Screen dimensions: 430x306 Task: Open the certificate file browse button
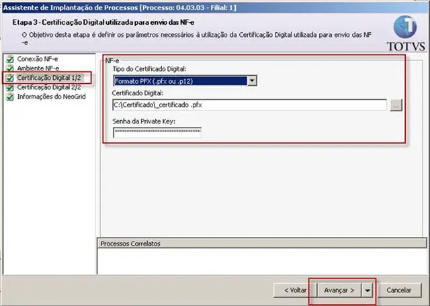396,105
